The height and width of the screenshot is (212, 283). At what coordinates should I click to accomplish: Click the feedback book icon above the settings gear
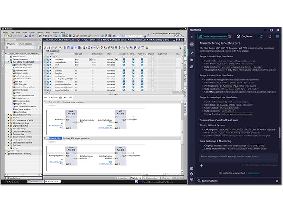[191, 169]
